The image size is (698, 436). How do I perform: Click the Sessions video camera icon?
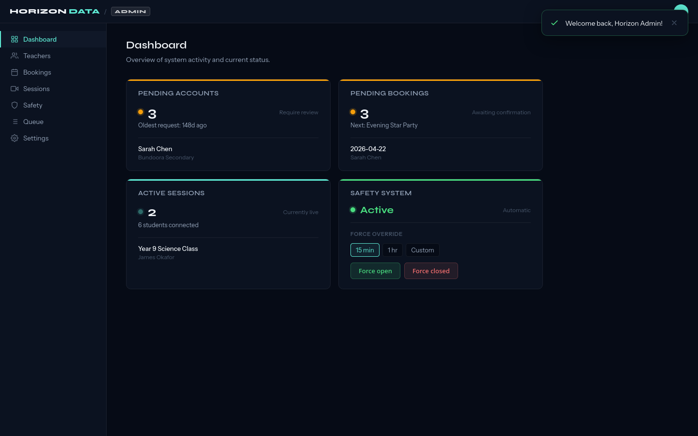pyautogui.click(x=15, y=89)
